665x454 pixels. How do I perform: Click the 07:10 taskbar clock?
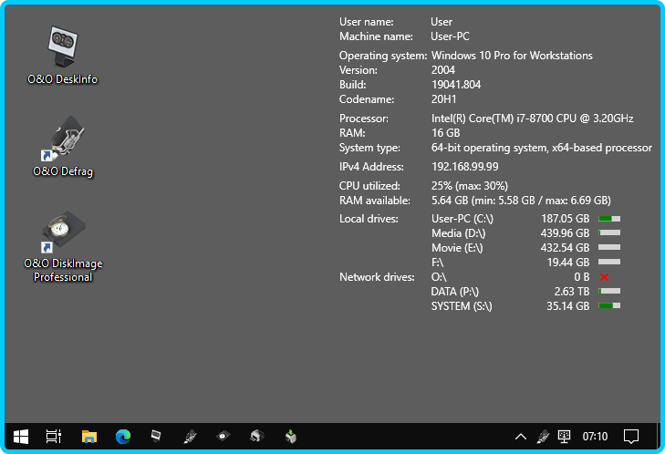(x=595, y=437)
